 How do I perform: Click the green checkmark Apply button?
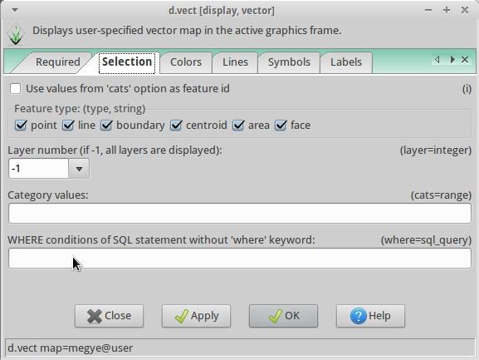(x=196, y=316)
